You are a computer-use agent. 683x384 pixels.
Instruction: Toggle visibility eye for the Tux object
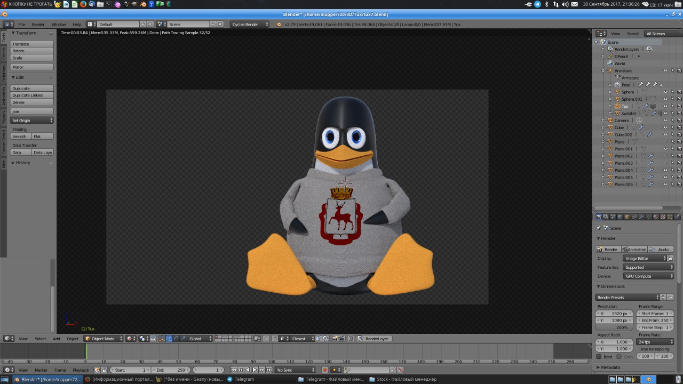[665, 106]
